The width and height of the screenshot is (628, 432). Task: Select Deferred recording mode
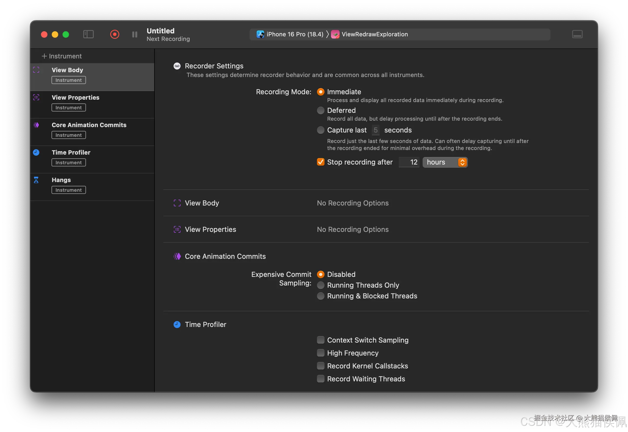click(x=321, y=110)
